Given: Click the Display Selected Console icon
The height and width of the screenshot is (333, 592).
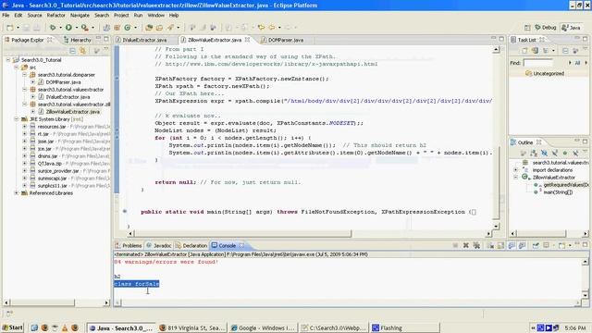Looking at the screenshot, I should (546, 245).
